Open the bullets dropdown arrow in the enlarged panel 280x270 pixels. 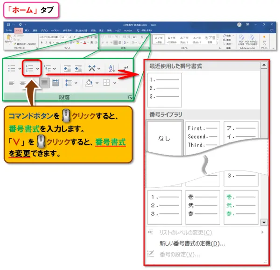[x=20, y=69]
